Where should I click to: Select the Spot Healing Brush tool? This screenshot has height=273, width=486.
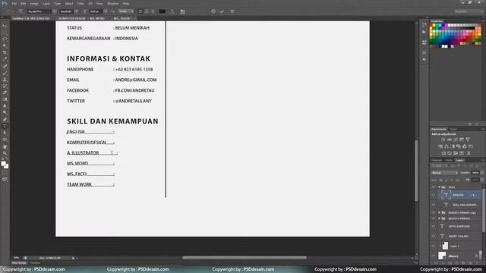coord(5,66)
